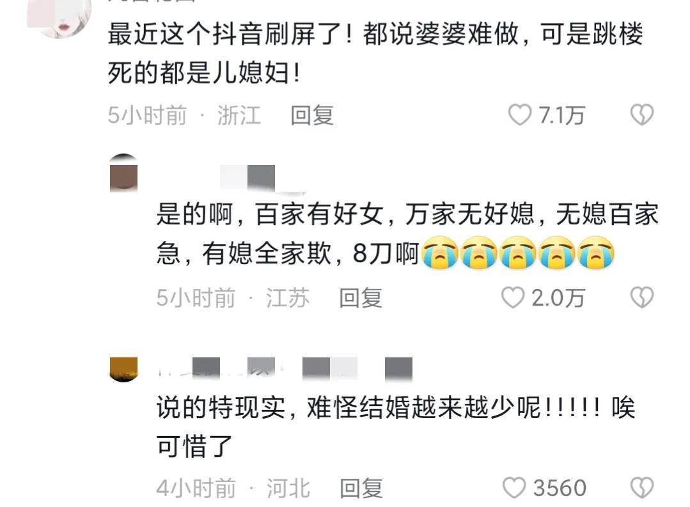Open the top commenter's avatar with red lips

point(60,18)
